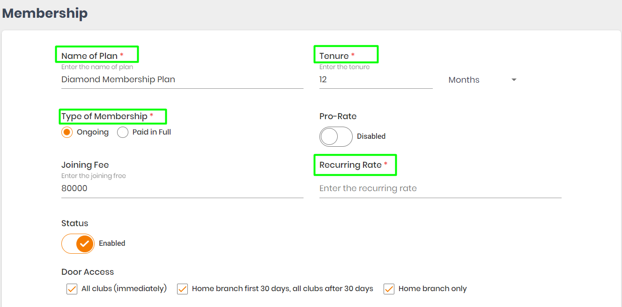The image size is (622, 307).
Task: Choose the Paid in Full radio option
Action: (123, 132)
